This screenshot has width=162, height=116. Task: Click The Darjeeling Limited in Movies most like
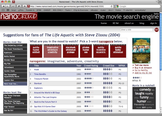[15, 45]
